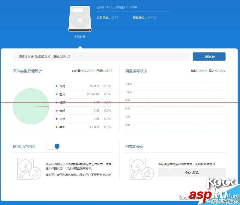
Task: Click the 立即体检 button
Action: (x=209, y=56)
